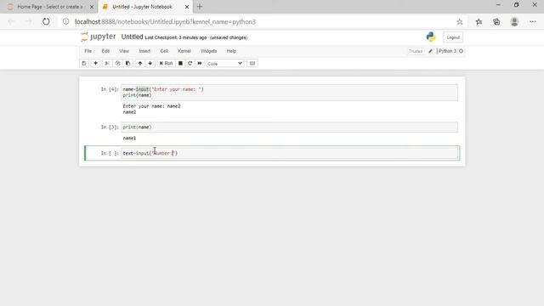This screenshot has width=544, height=306.
Task: Click the Python logo icon
Action: pos(431,37)
